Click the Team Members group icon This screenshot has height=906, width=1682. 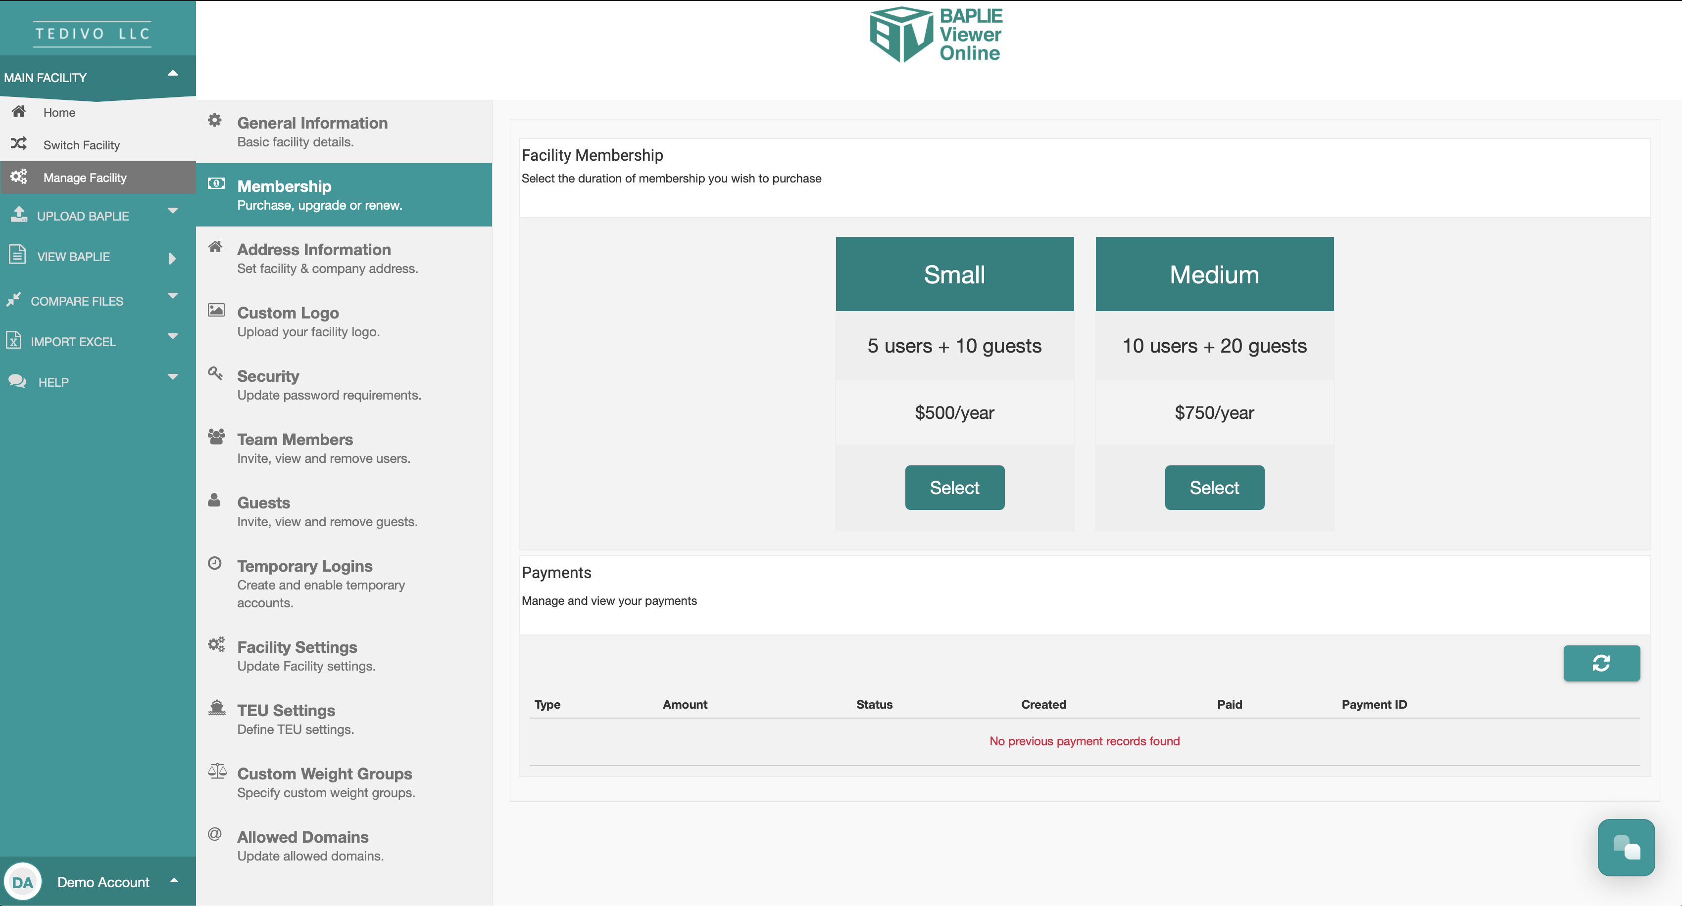click(x=216, y=436)
